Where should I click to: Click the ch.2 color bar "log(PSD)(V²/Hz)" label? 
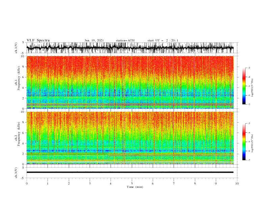[x=253, y=143]
